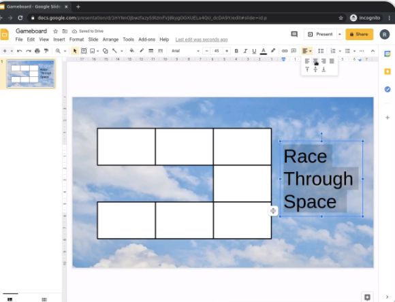The height and width of the screenshot is (302, 395).
Task: Click the yellow Share button
Action: click(359, 34)
